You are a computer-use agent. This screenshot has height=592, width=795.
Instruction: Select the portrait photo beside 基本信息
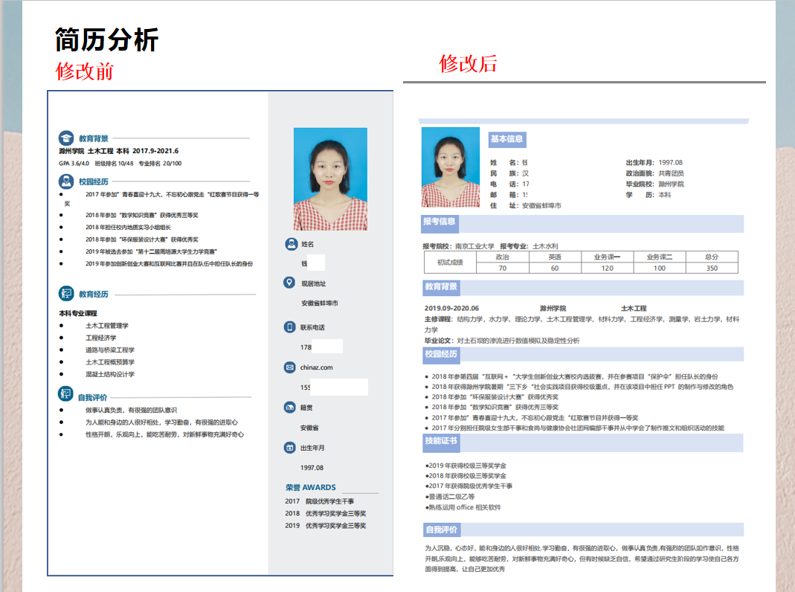pos(451,167)
